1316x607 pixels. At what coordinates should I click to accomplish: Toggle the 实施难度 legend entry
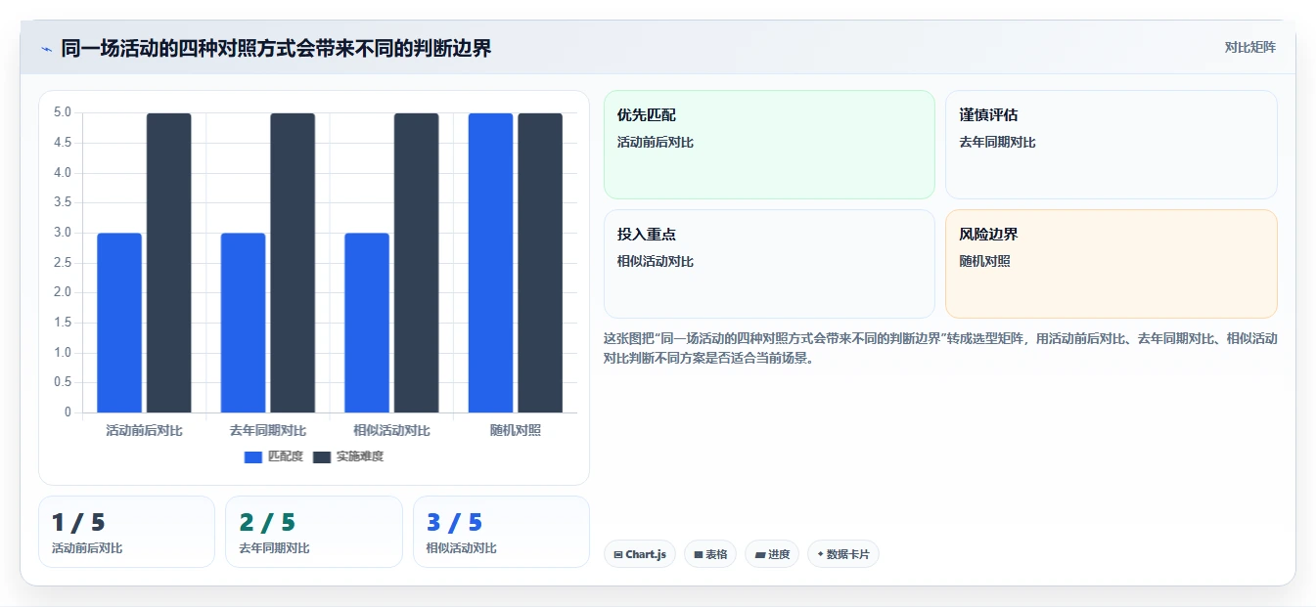click(348, 456)
